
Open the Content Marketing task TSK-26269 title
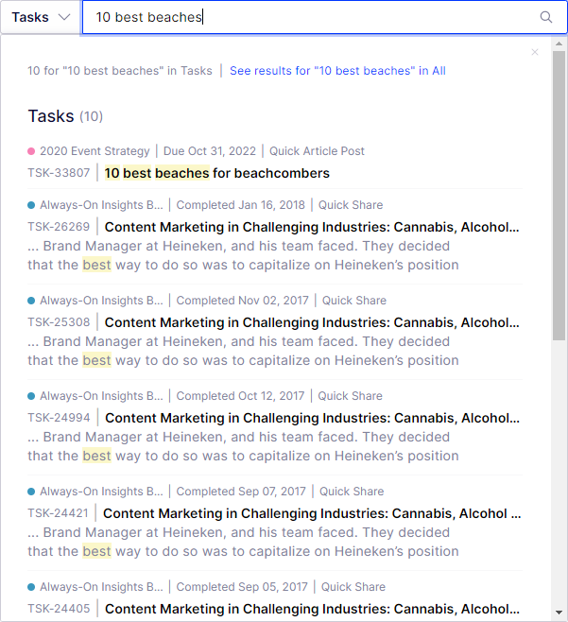(x=312, y=227)
